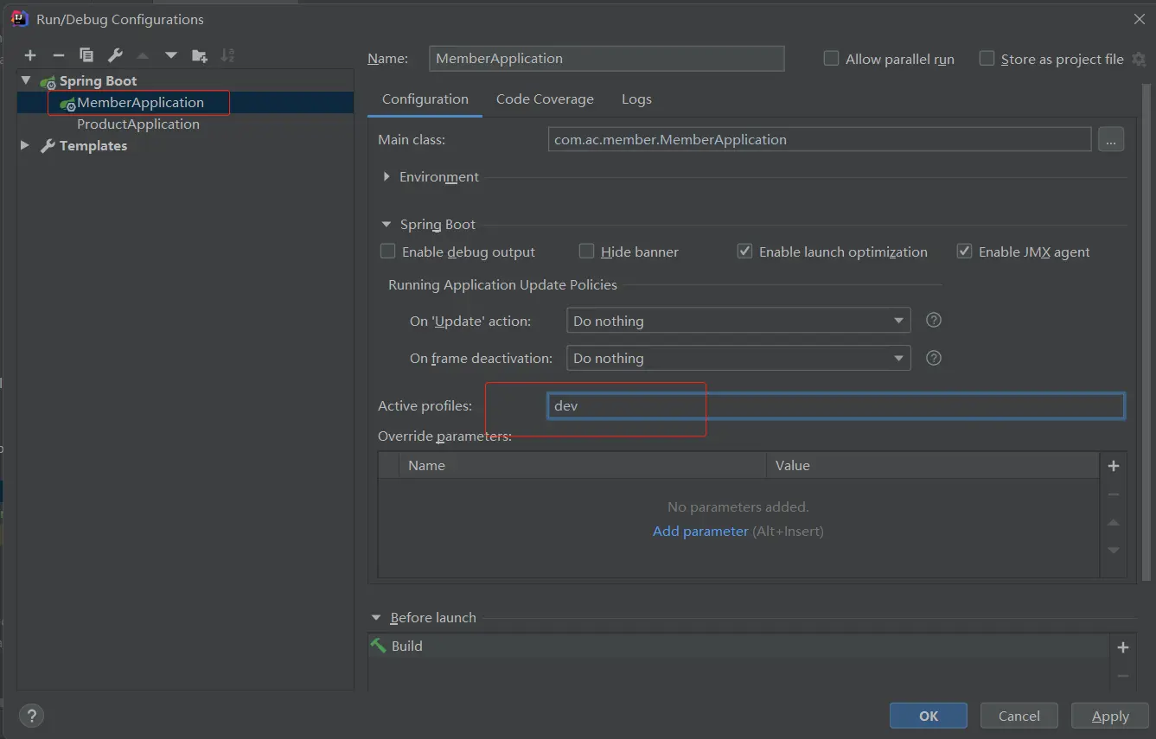Switch to the Configuration tab
1156x739 pixels.
[425, 99]
